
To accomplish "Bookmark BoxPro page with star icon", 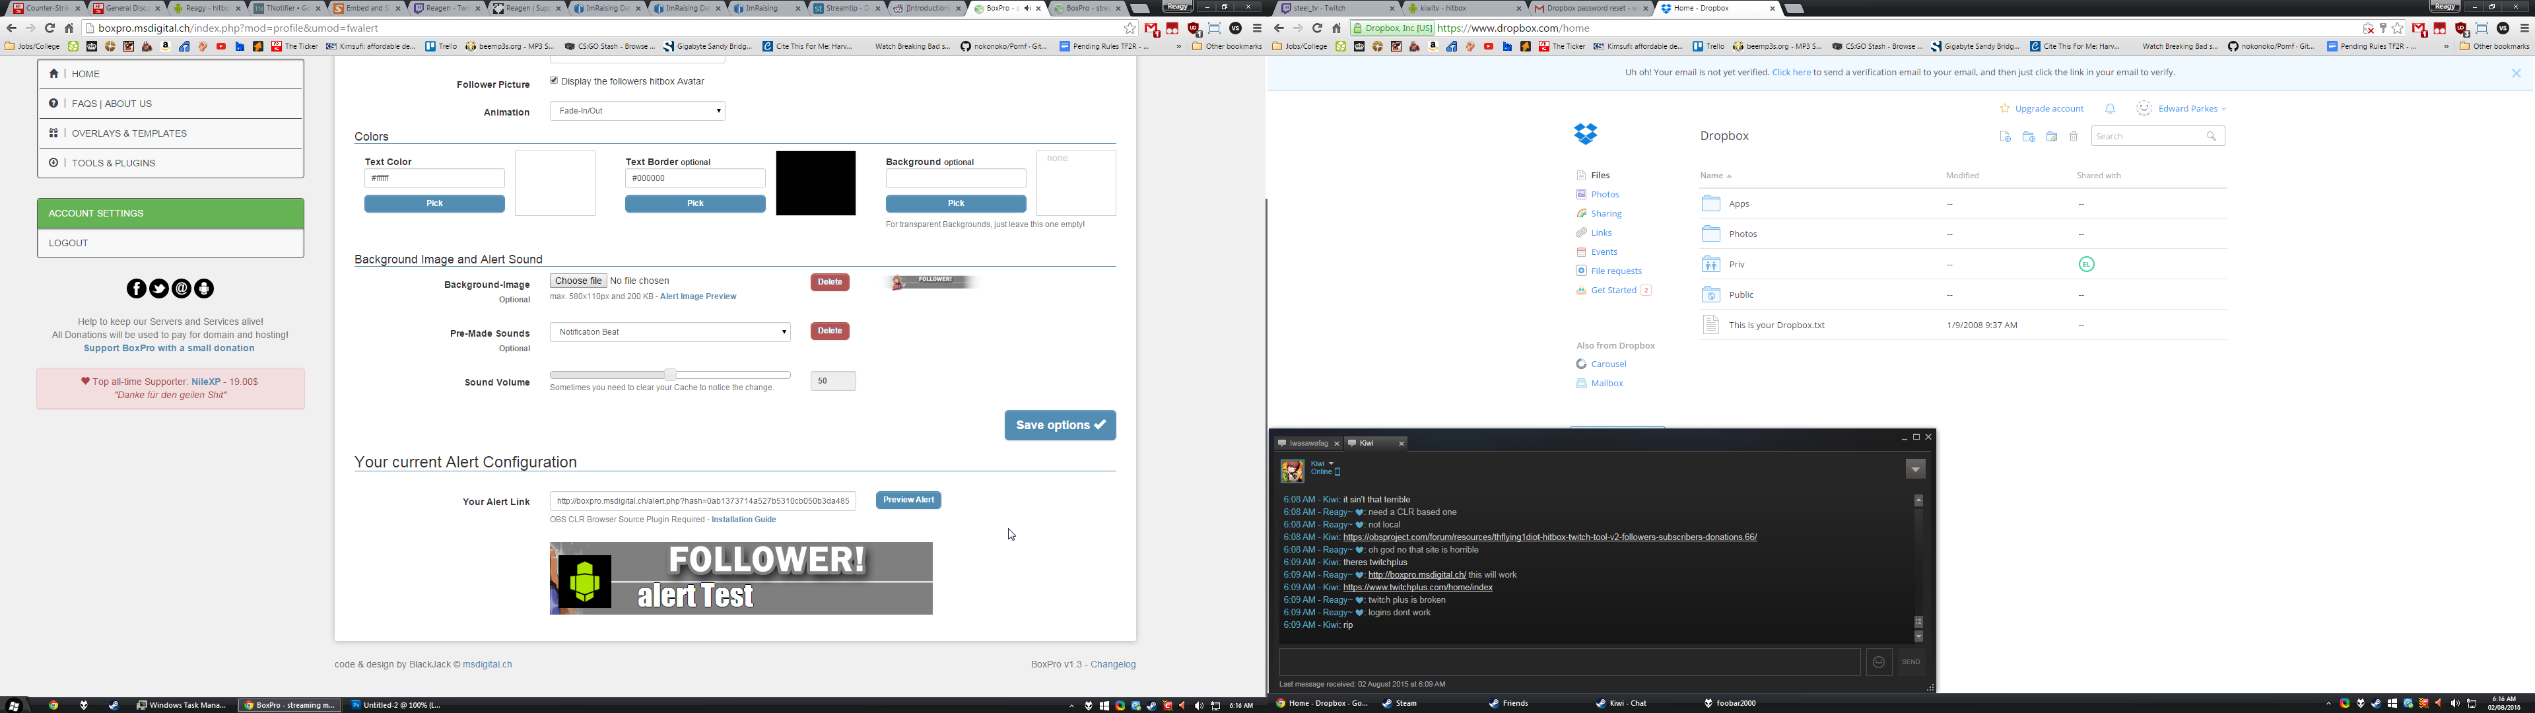I will tap(1130, 28).
